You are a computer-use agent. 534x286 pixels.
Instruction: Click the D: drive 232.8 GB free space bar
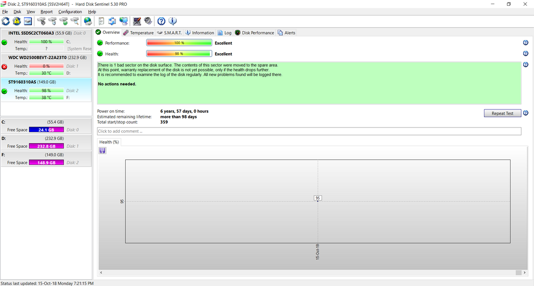(46, 146)
